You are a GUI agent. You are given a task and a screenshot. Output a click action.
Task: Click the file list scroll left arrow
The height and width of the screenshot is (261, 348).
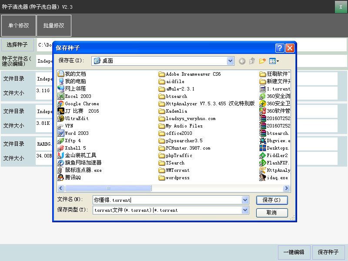pos(61,188)
